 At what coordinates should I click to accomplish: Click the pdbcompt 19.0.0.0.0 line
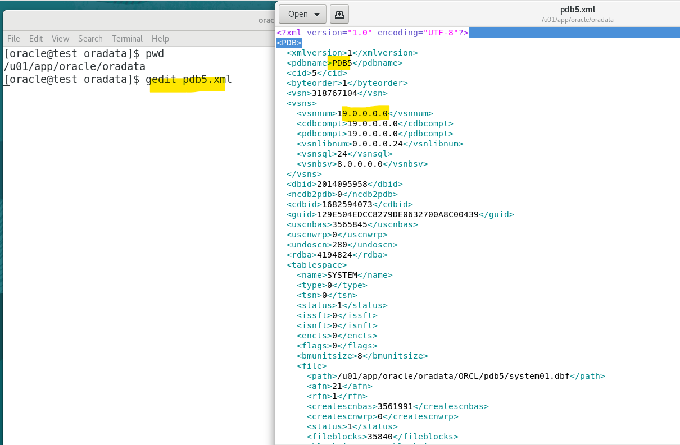[x=375, y=134]
